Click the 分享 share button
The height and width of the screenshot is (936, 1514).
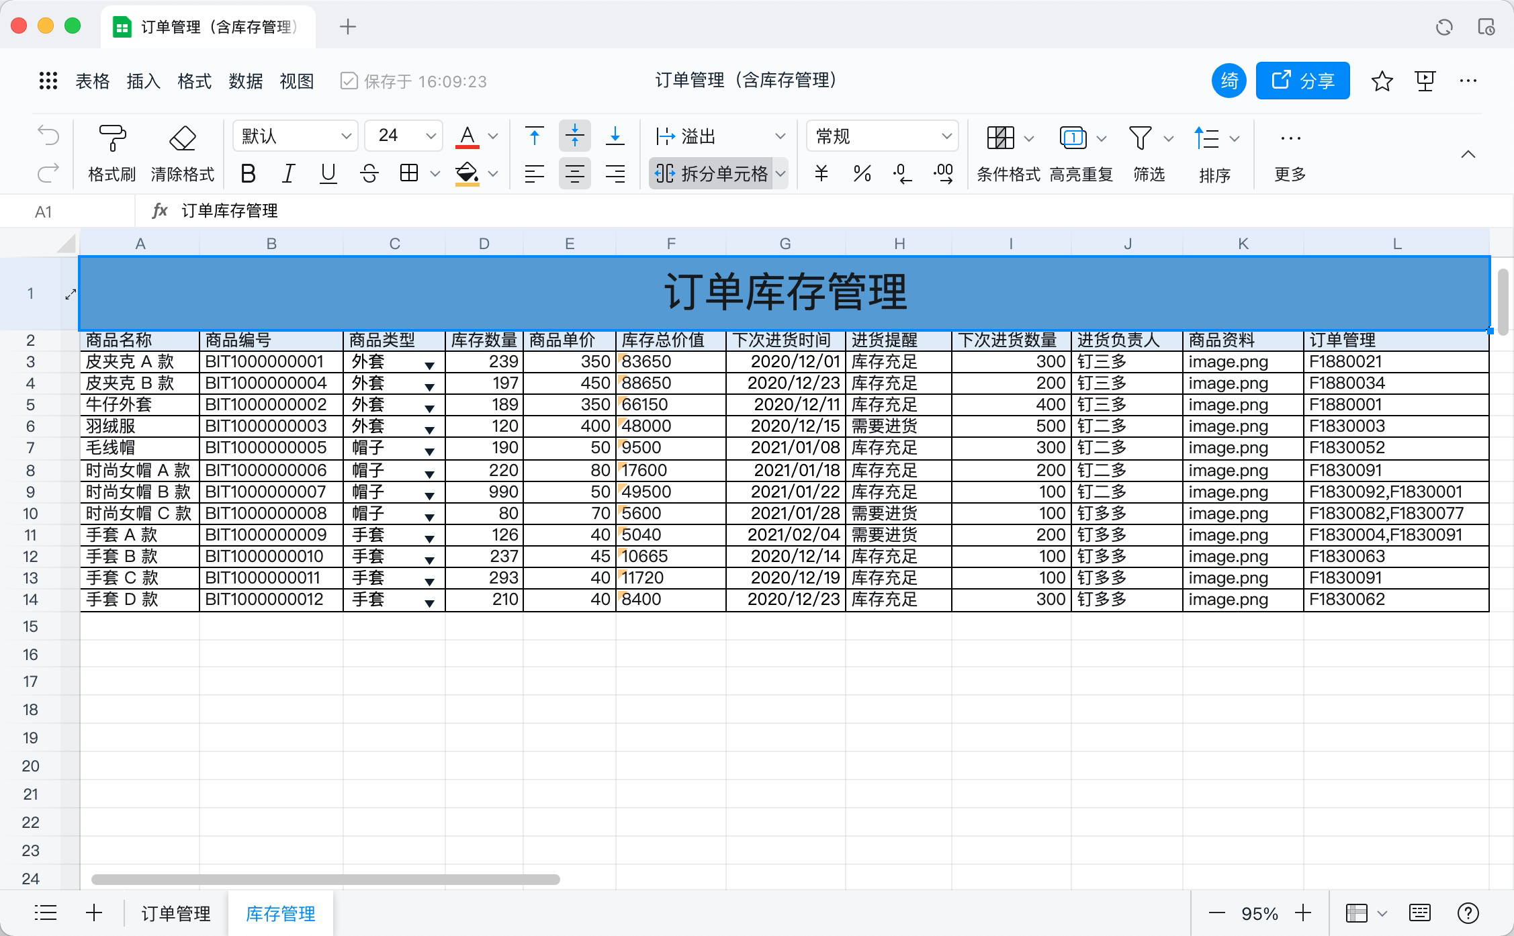click(x=1302, y=80)
